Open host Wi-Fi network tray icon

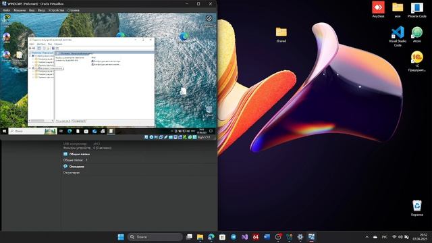click(394, 237)
